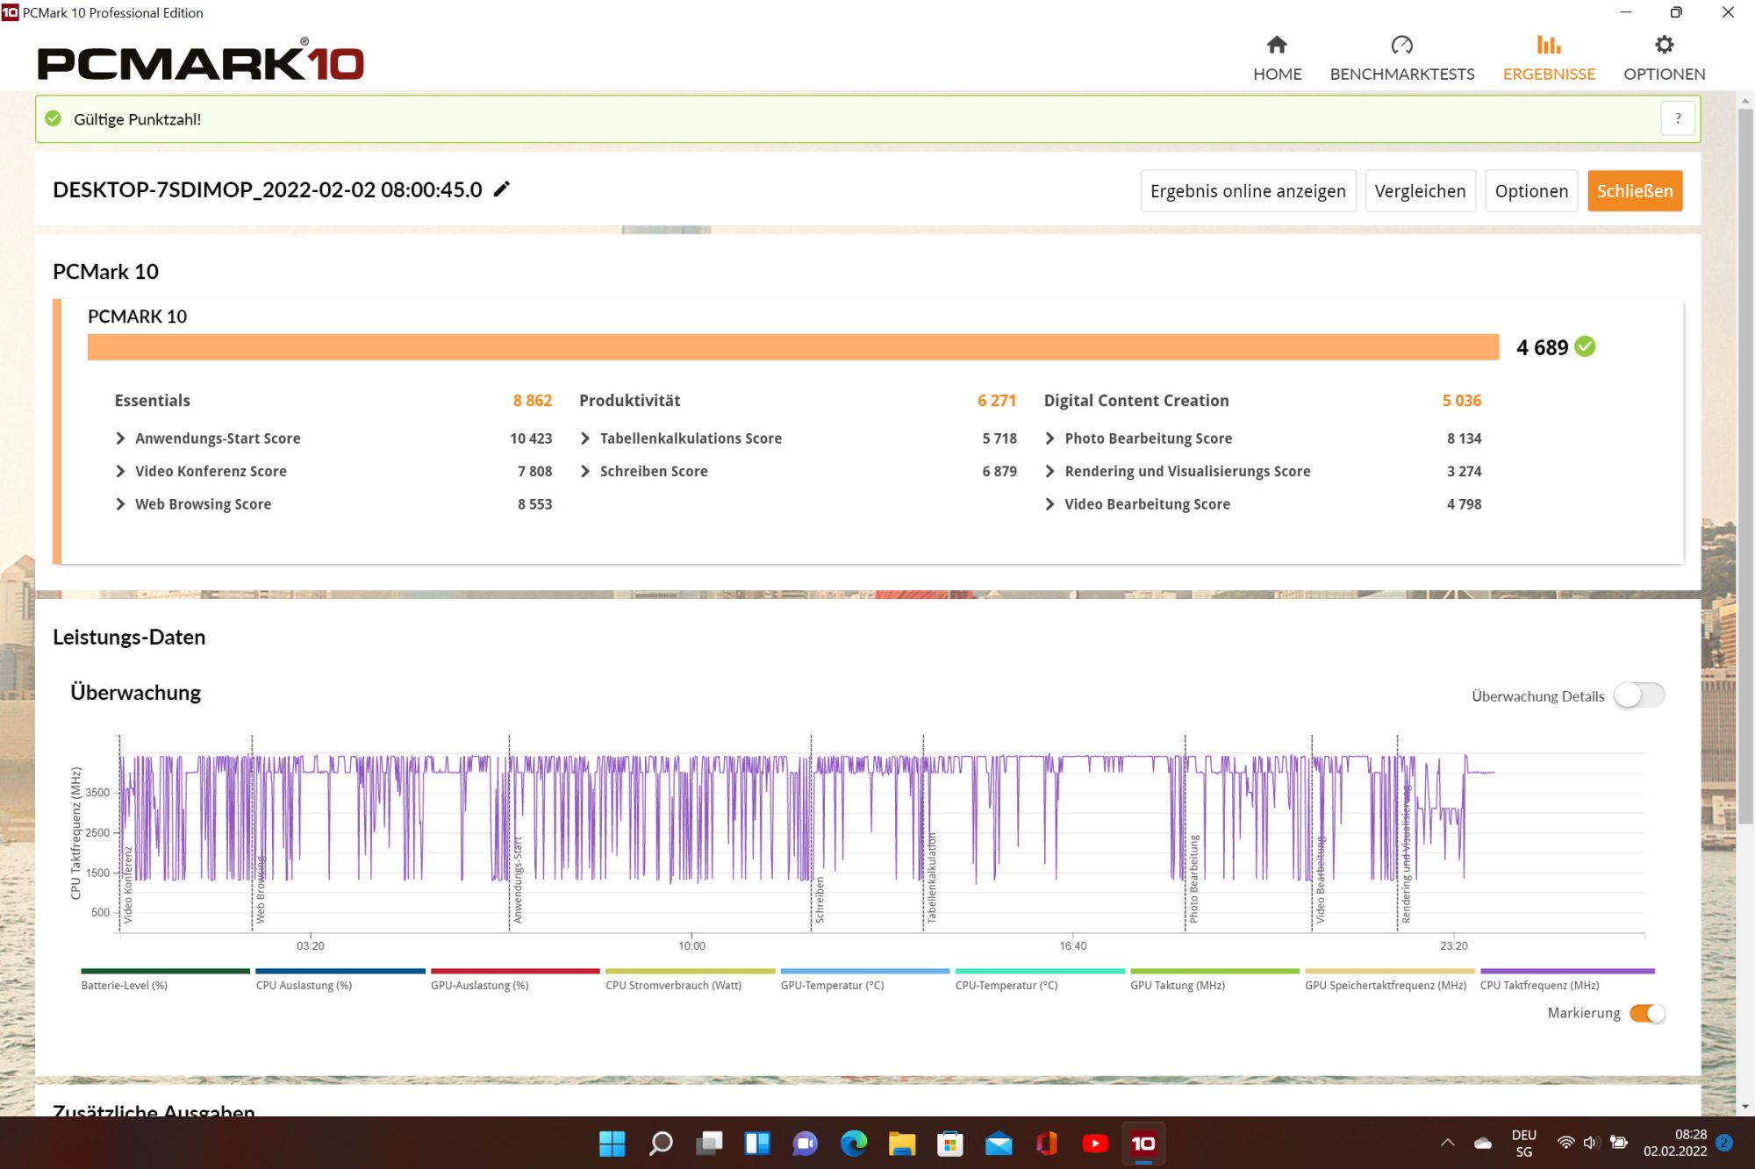The height and width of the screenshot is (1169, 1755).
Task: Click the Essentials score 8 862
Action: point(533,400)
